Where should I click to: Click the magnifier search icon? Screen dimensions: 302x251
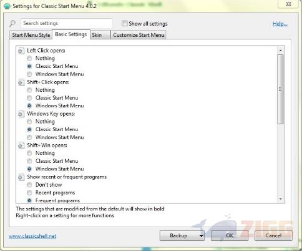(x=12, y=23)
